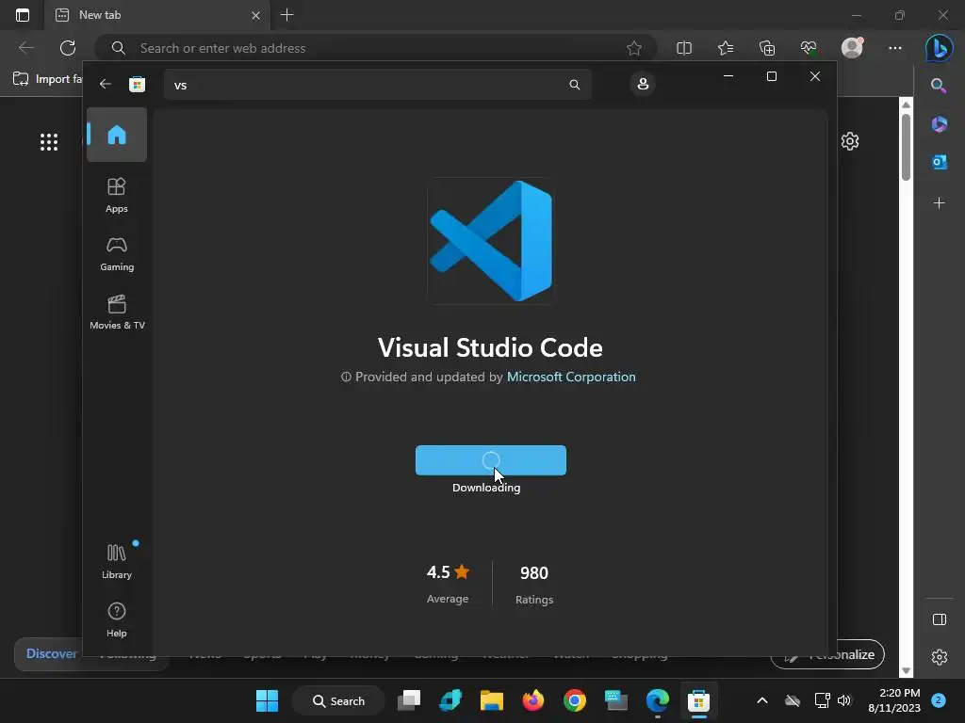Viewport: 965px width, 723px height.
Task: Open Browser essentials heart icon in Edge
Action: point(808,48)
